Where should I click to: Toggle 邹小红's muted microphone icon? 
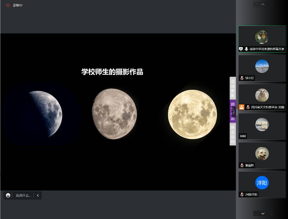point(242,78)
